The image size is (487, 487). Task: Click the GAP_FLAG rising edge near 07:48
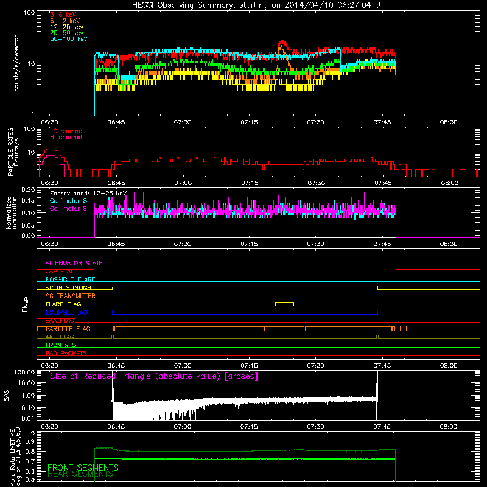[396, 271]
